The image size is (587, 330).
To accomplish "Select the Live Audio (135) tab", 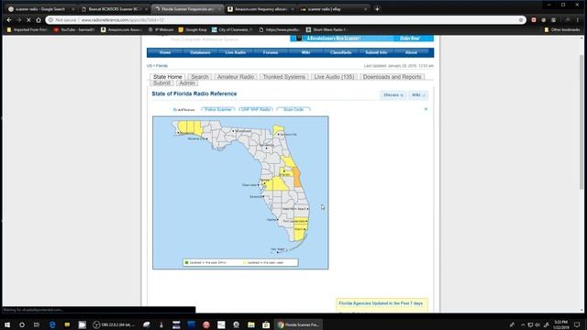I will [334, 77].
